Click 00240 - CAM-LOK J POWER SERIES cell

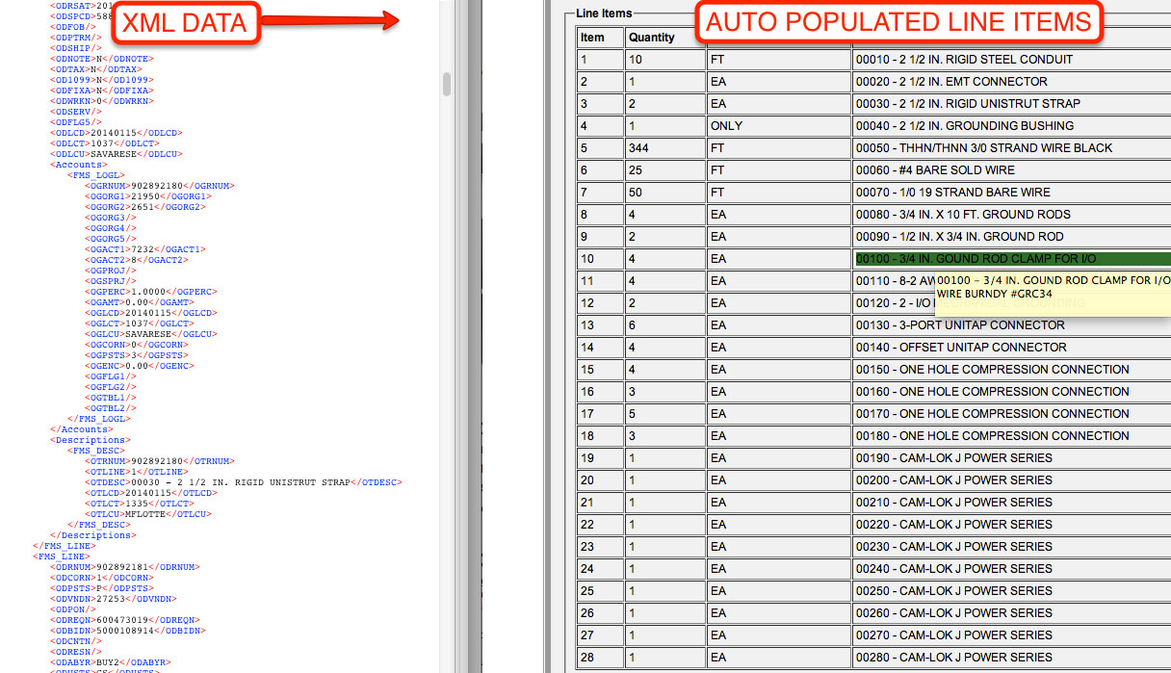(x=1011, y=569)
